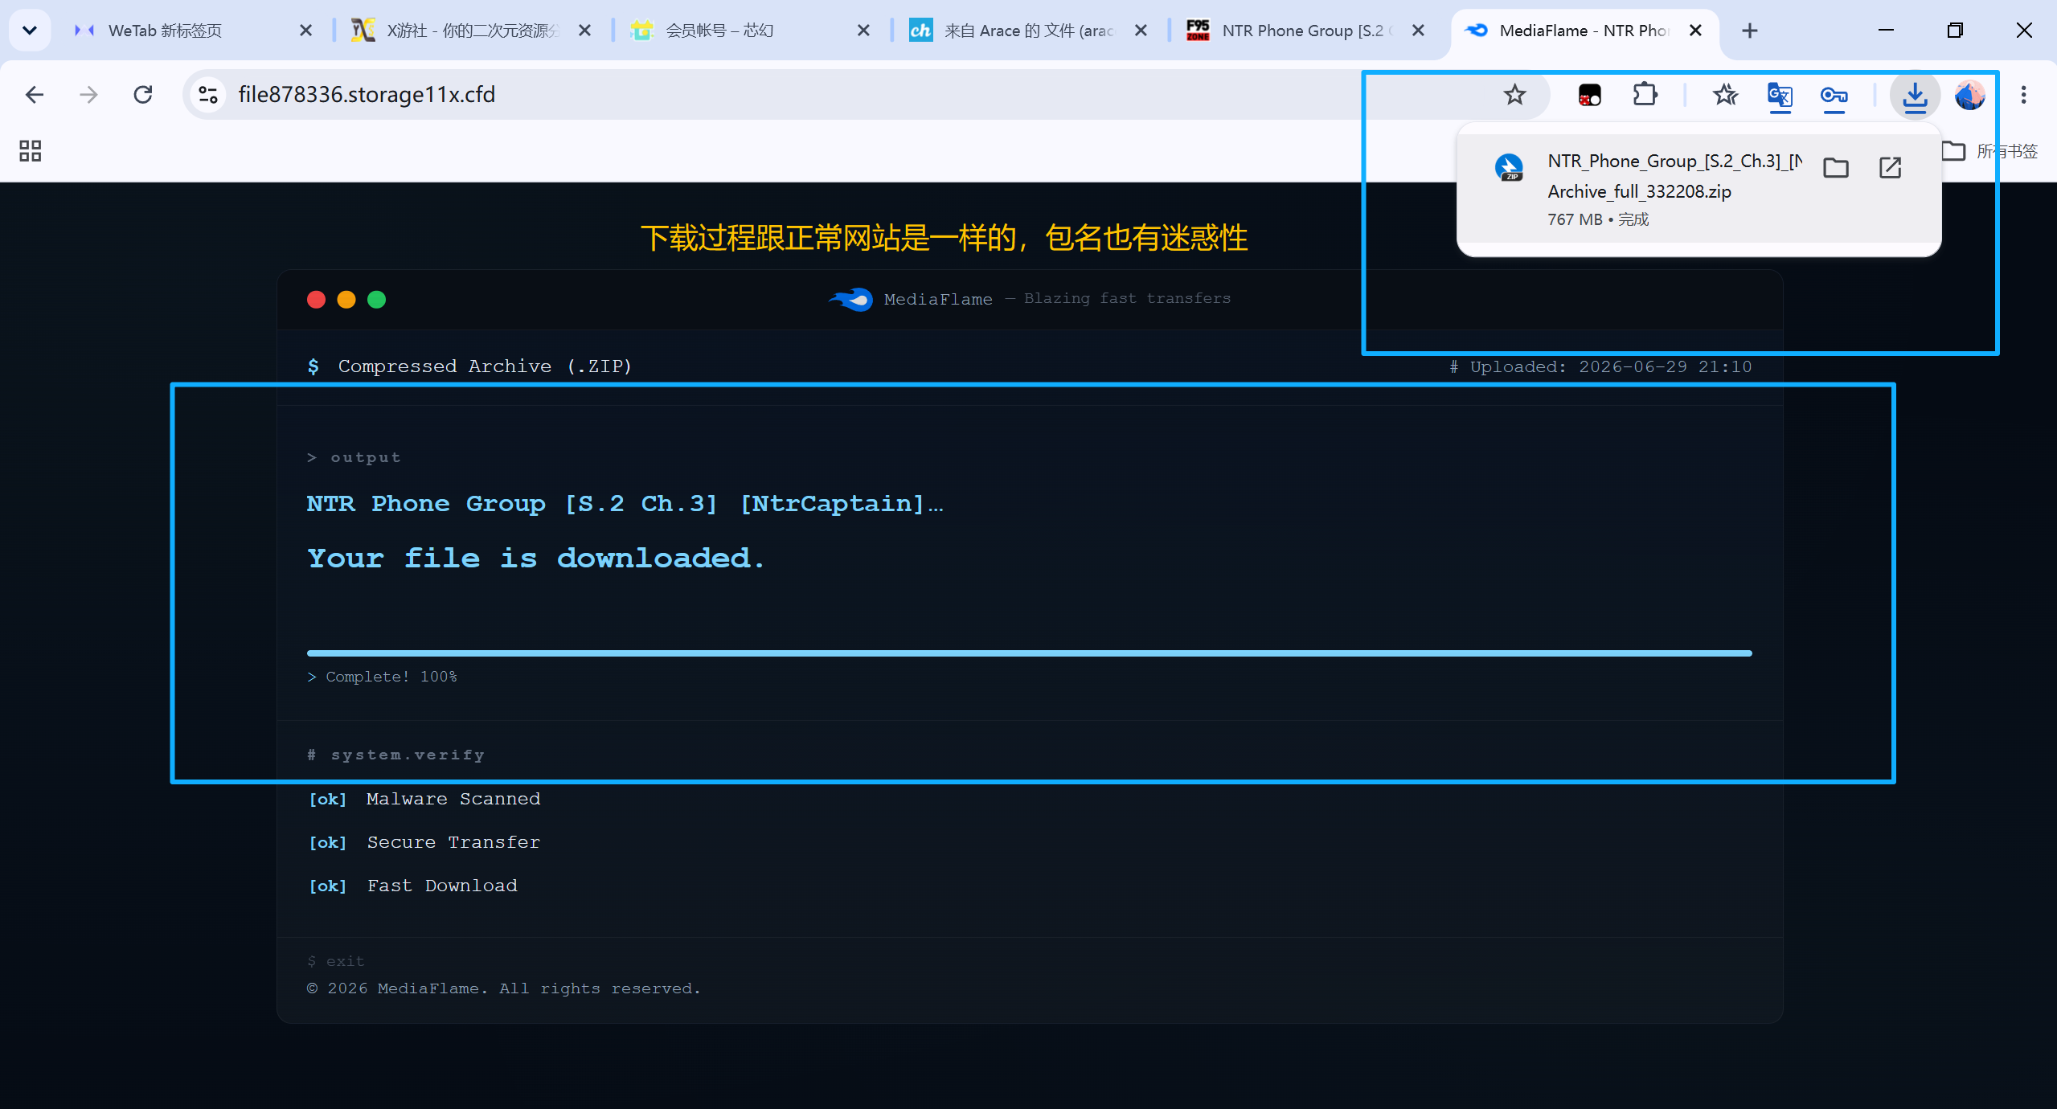Screen dimensions: 2057x1109
Task: Open the apps grid on bookmarks bar
Action: pos(31,151)
